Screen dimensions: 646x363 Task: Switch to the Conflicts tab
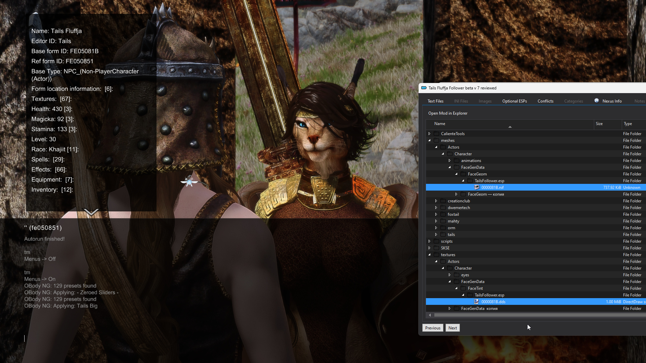[x=545, y=101]
